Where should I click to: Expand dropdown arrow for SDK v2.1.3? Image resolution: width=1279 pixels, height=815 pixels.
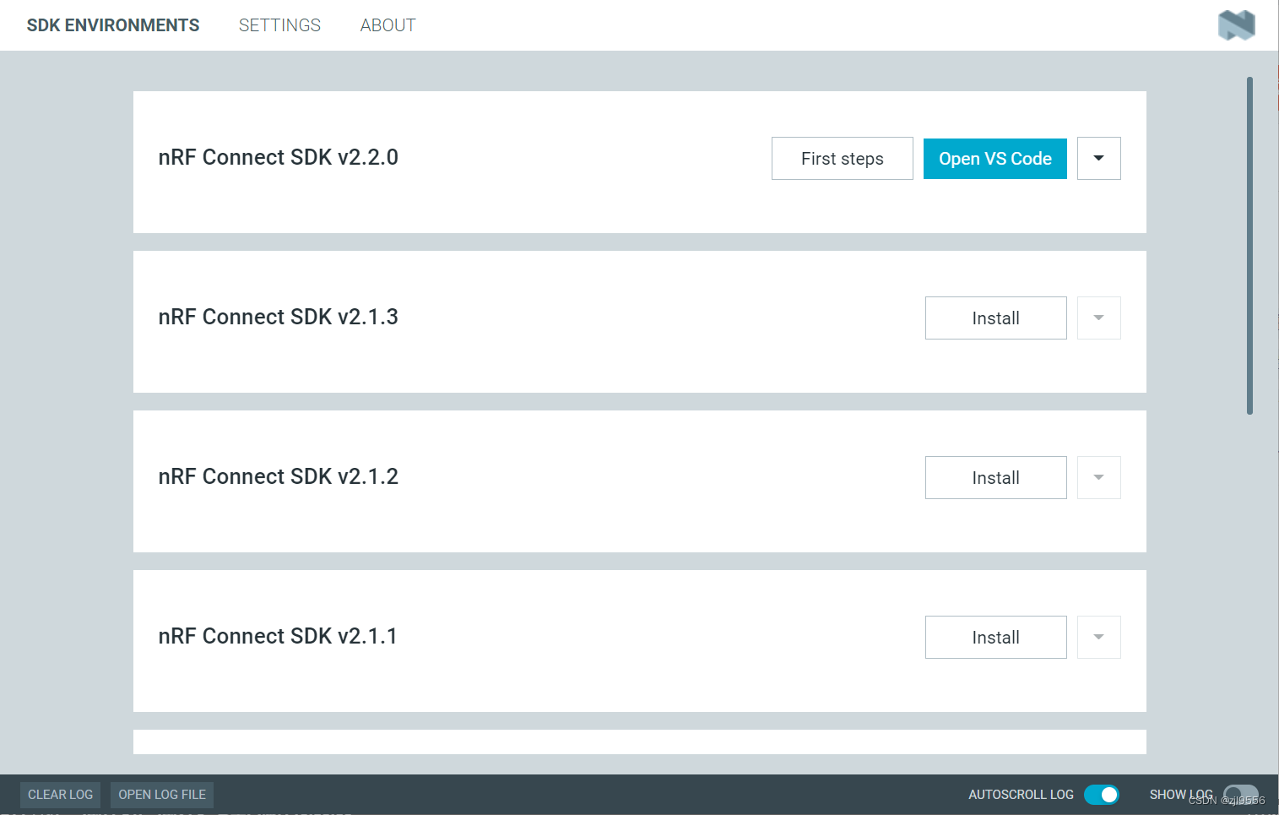(1099, 318)
